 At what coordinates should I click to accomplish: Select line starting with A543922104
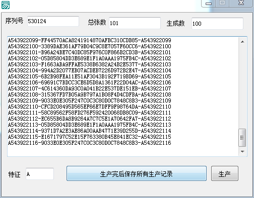click(90, 70)
